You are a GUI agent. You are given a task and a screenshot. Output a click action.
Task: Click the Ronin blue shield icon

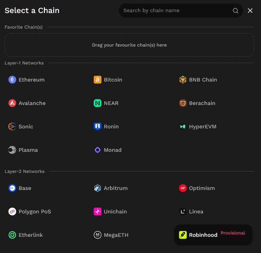pyautogui.click(x=97, y=126)
